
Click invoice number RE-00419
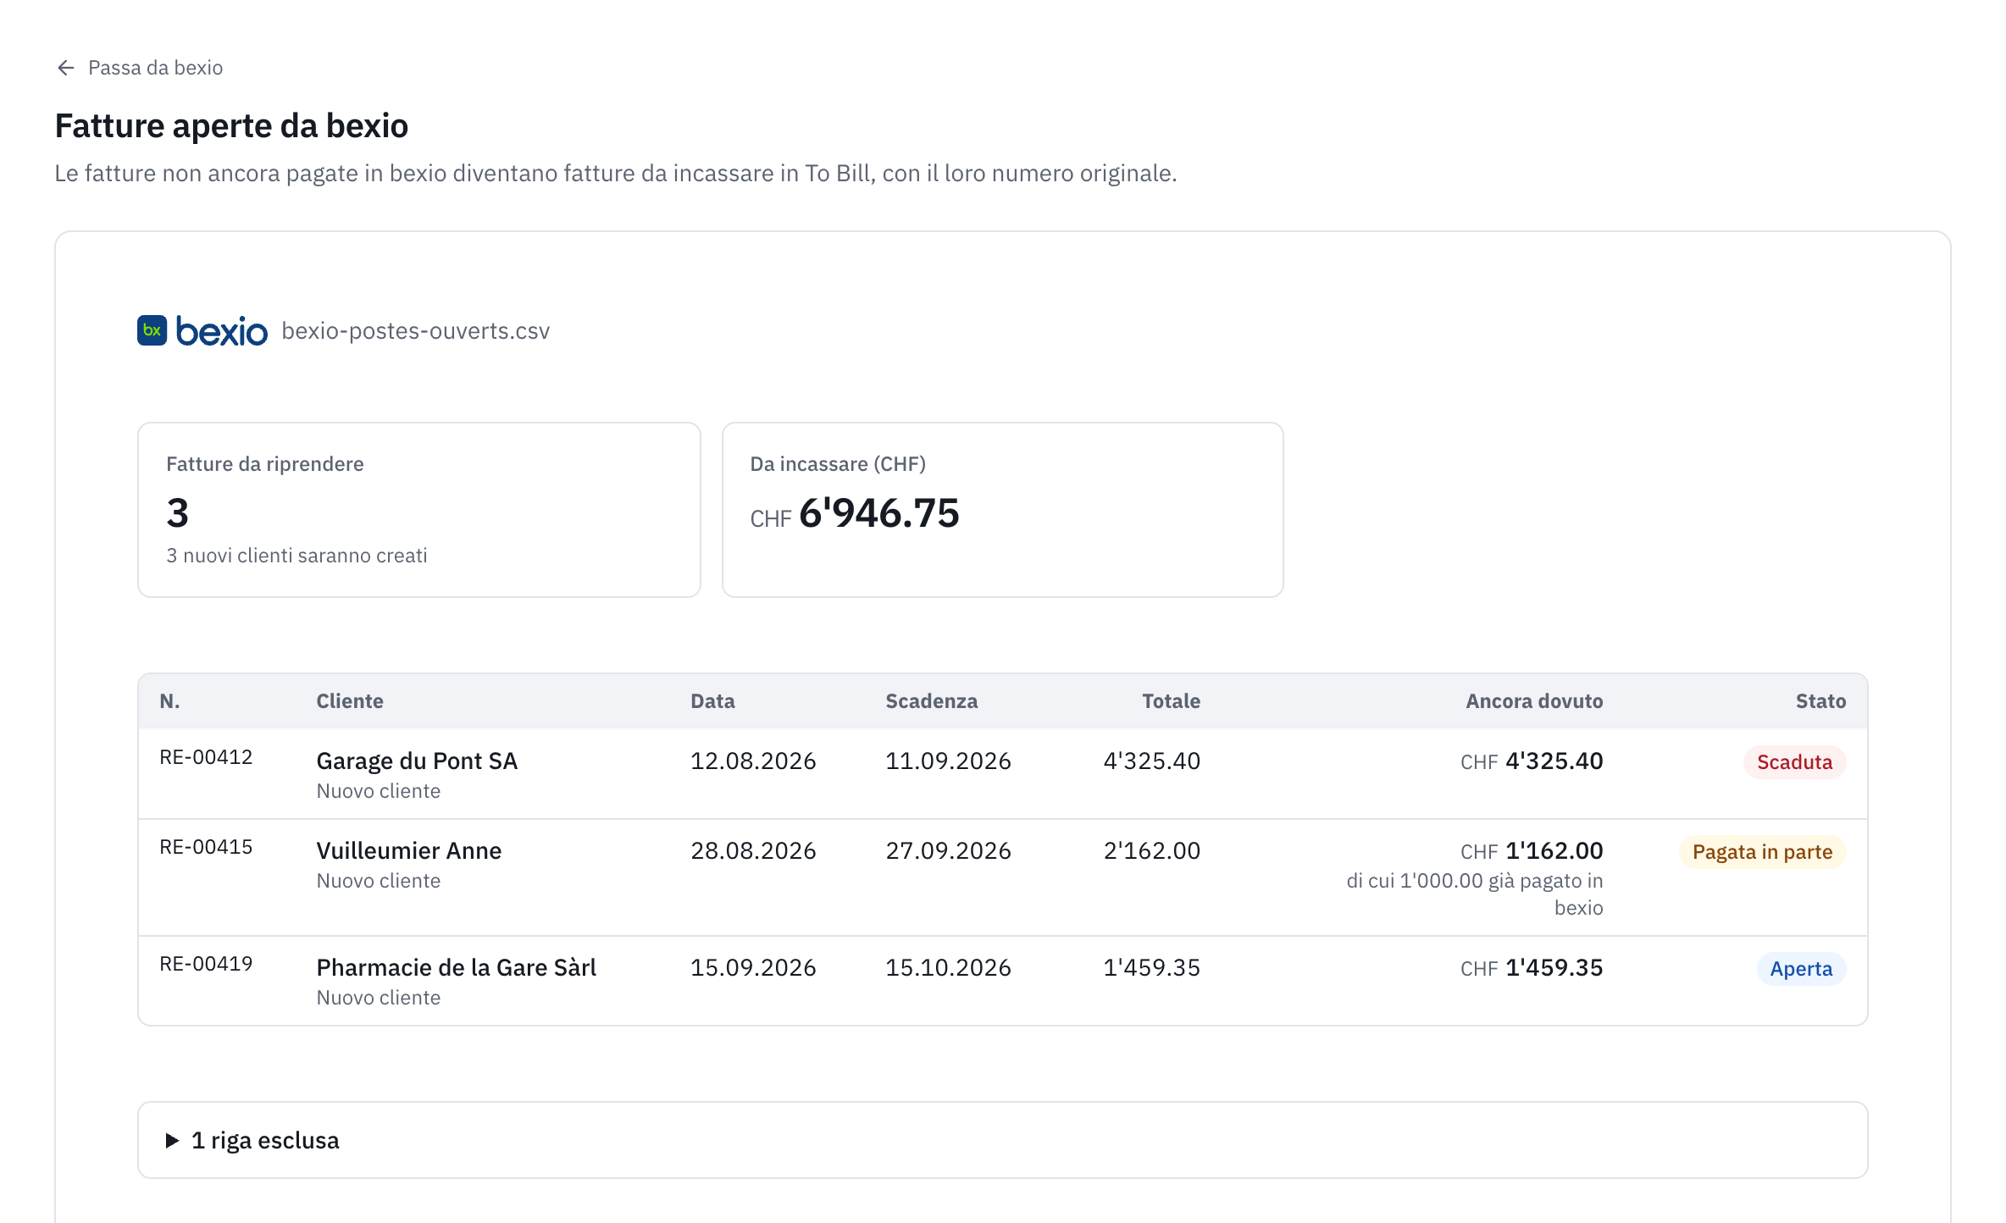(x=206, y=964)
